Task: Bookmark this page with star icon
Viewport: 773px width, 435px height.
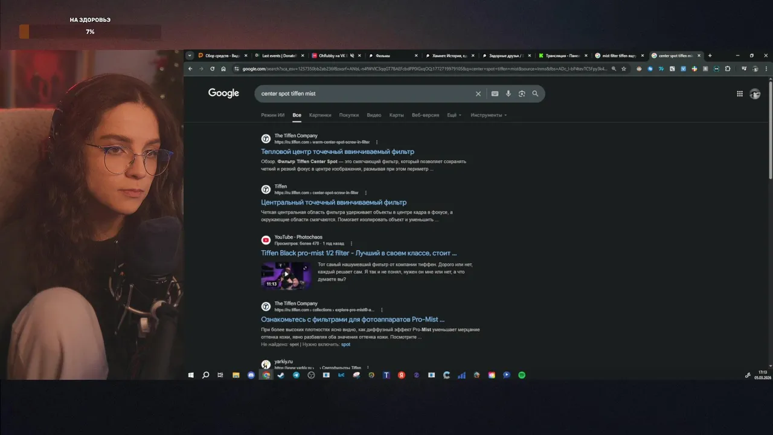Action: point(624,69)
